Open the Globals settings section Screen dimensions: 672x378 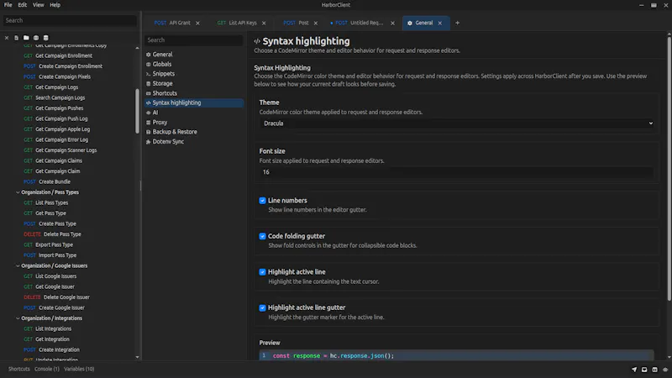click(x=194, y=65)
